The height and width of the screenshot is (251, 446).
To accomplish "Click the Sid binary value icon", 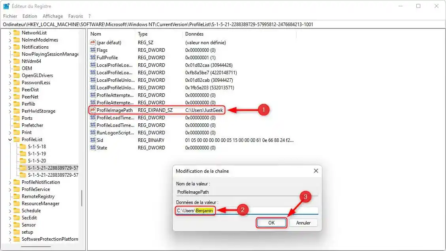I will (93, 140).
